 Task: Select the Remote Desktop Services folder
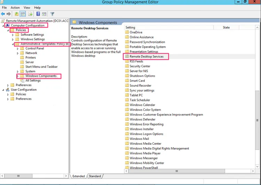tap(146, 57)
